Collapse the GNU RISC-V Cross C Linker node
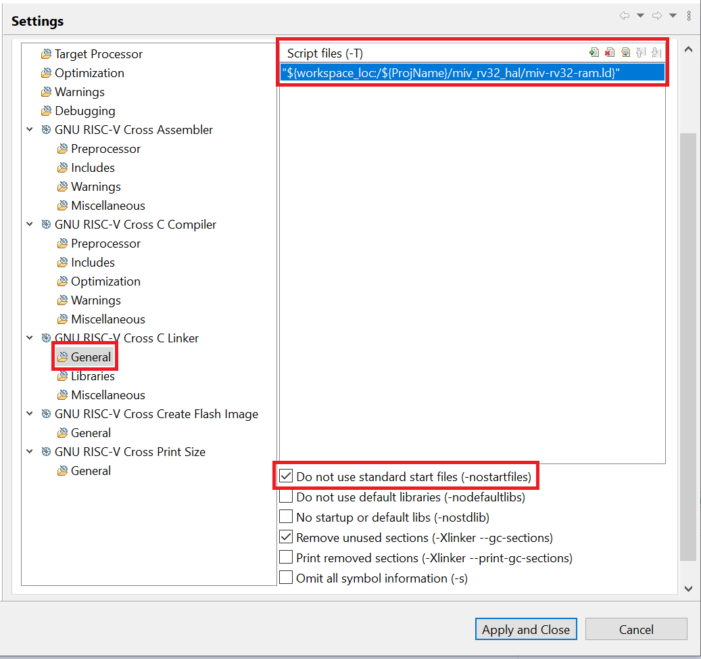This screenshot has height=659, width=701. click(x=30, y=338)
